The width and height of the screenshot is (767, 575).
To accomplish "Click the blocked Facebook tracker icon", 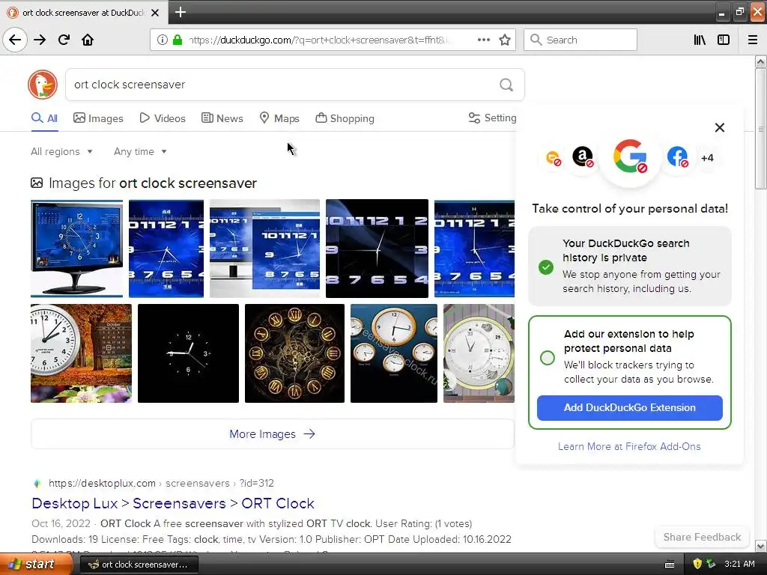I will point(677,157).
